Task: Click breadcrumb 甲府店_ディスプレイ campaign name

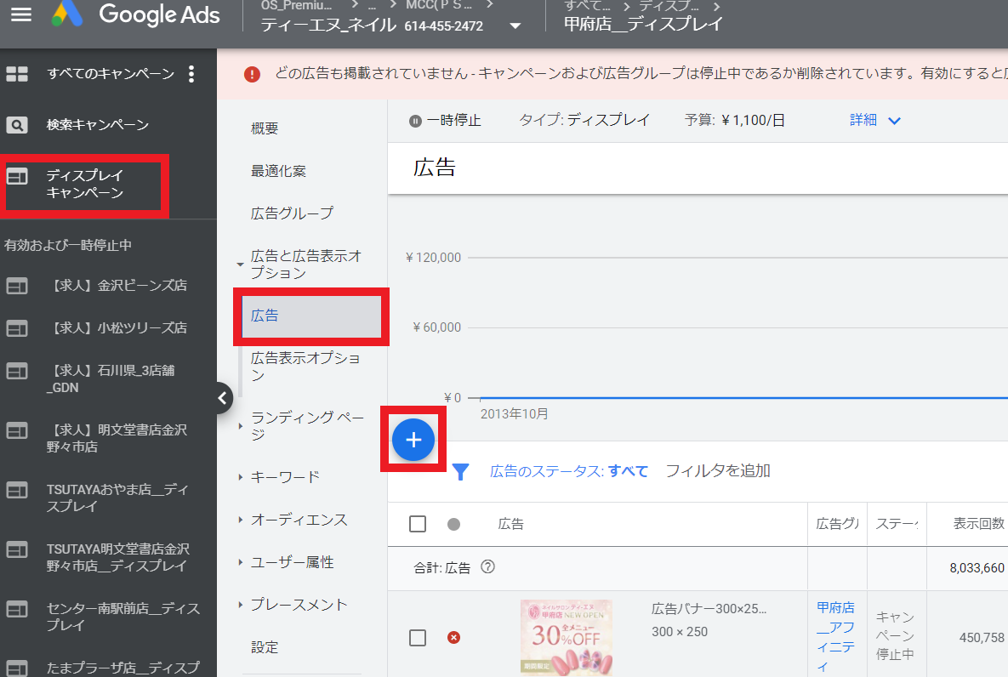Action: pyautogui.click(x=643, y=25)
